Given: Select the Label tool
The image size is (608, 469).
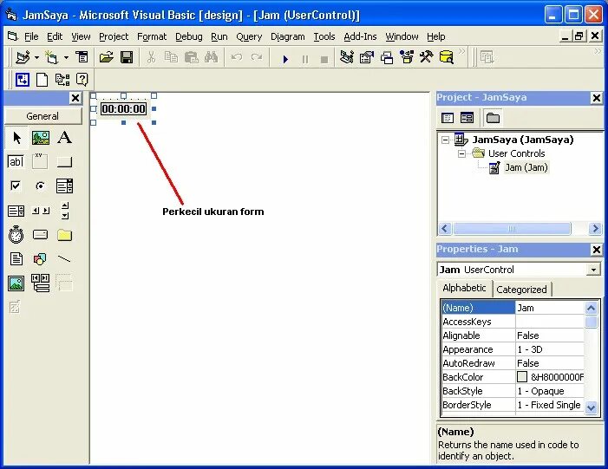Looking at the screenshot, I should pyautogui.click(x=64, y=138).
